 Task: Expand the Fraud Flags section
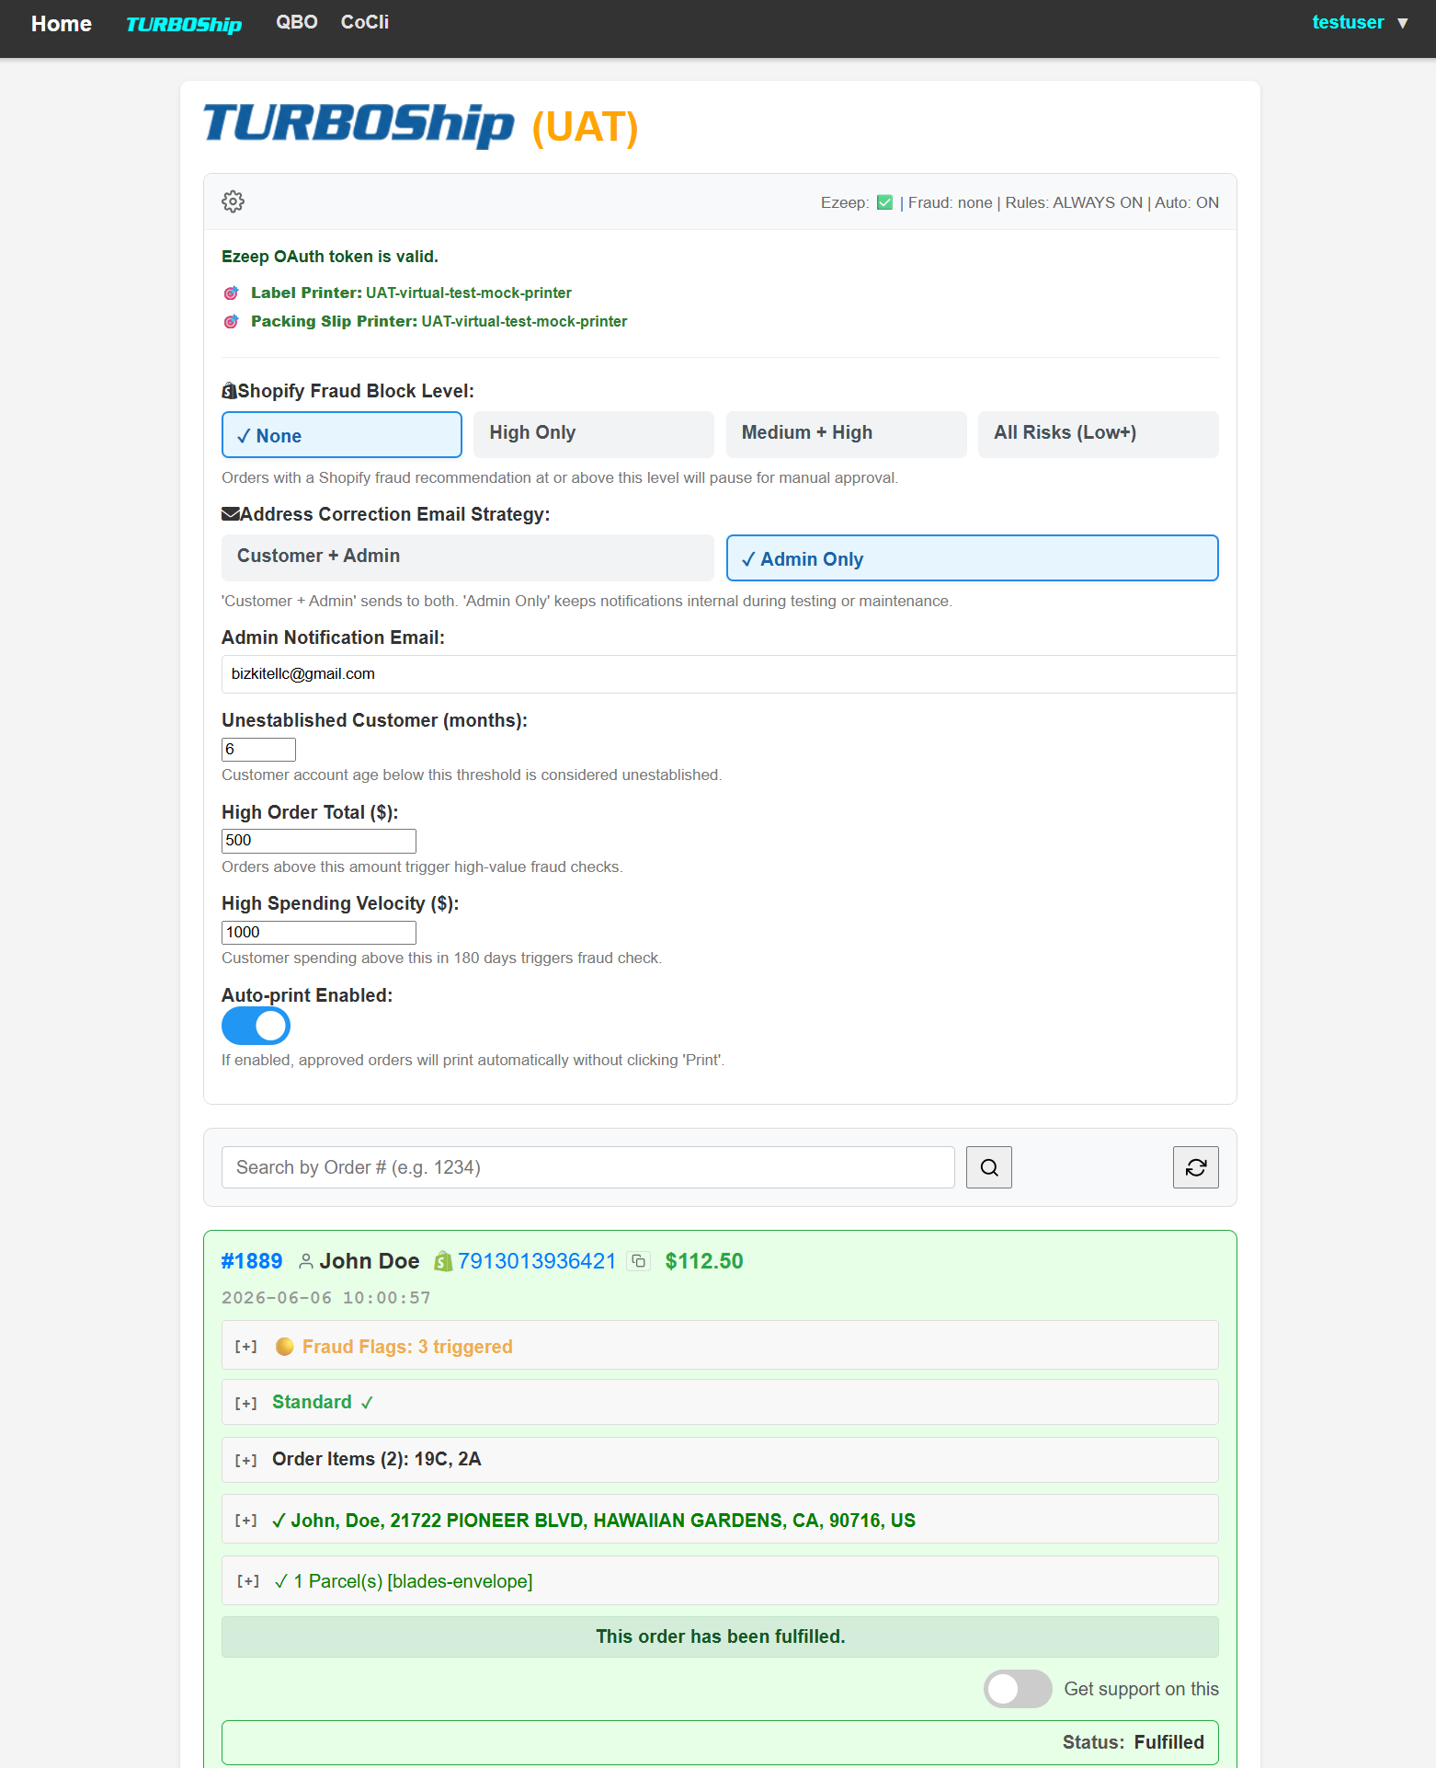click(720, 1346)
